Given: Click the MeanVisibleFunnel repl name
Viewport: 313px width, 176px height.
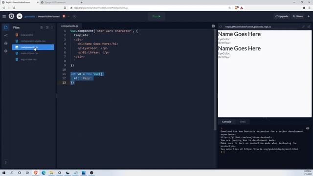Looking at the screenshot, I should pyautogui.click(x=49, y=17).
